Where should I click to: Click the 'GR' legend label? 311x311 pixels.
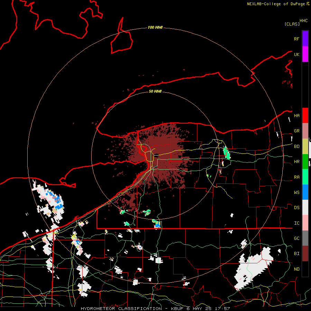coord(296,131)
